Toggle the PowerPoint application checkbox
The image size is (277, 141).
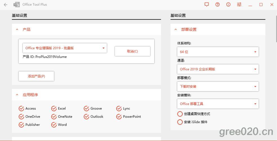[119, 117]
